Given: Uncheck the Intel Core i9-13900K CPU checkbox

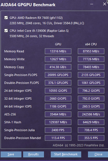Looking at the screenshot, I should coord(6,31).
